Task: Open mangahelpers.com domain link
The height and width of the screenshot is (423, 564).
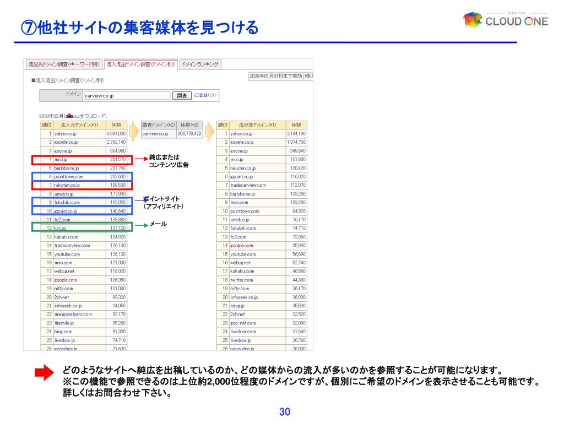Action: coord(73,314)
